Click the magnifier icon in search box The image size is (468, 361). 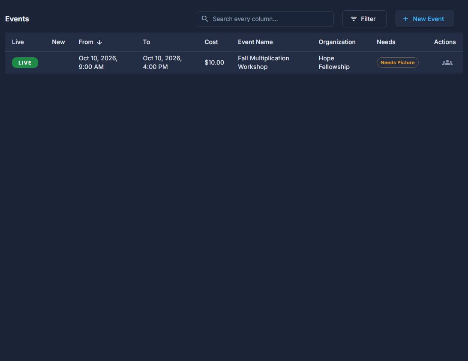coord(205,19)
